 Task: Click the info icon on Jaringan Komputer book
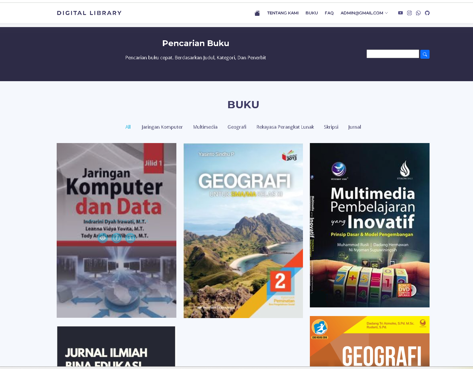click(117, 238)
